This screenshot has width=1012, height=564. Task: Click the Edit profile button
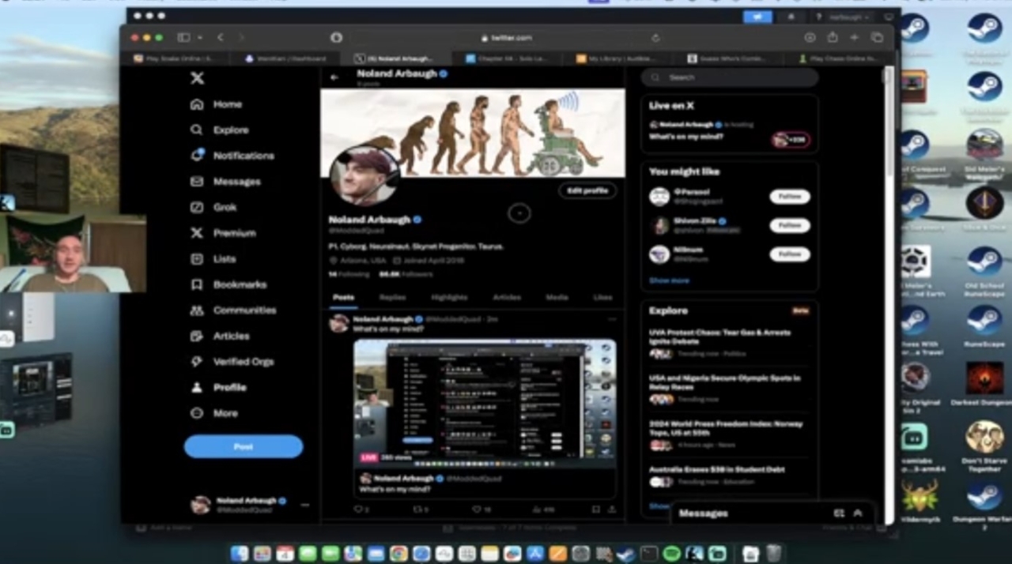coord(587,190)
